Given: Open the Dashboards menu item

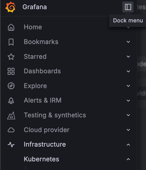Looking at the screenshot, I should (42, 71).
